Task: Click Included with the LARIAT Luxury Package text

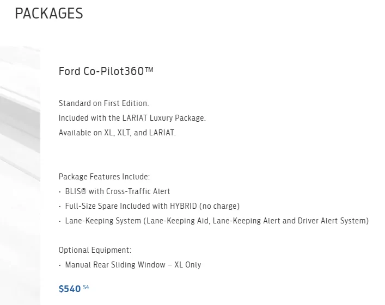Action: point(132,118)
